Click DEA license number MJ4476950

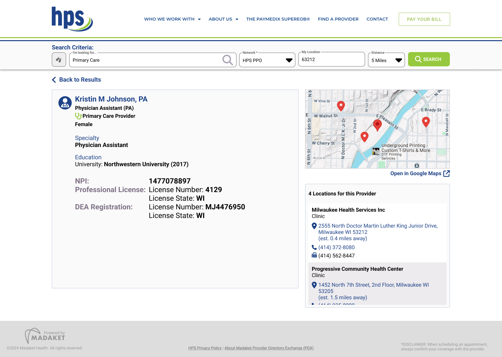click(x=225, y=207)
